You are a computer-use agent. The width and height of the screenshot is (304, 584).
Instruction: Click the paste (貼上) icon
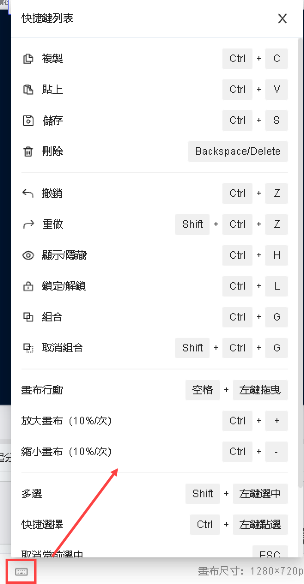pos(28,90)
